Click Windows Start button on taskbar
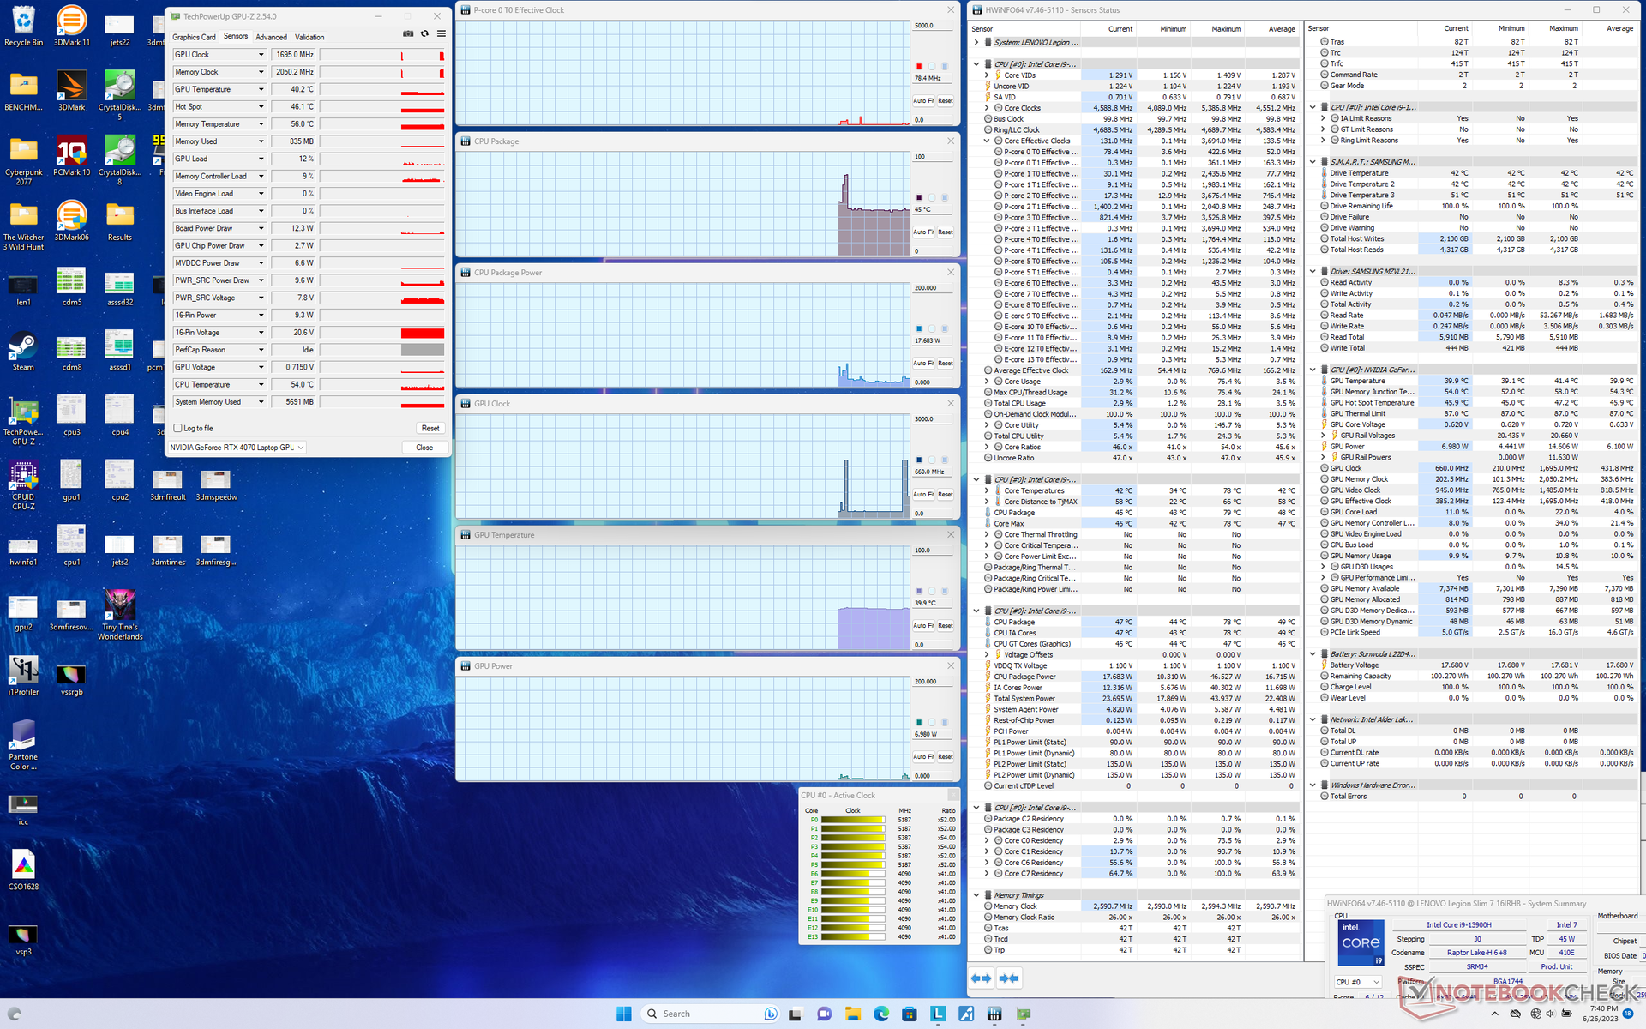The width and height of the screenshot is (1646, 1029). click(x=624, y=1014)
